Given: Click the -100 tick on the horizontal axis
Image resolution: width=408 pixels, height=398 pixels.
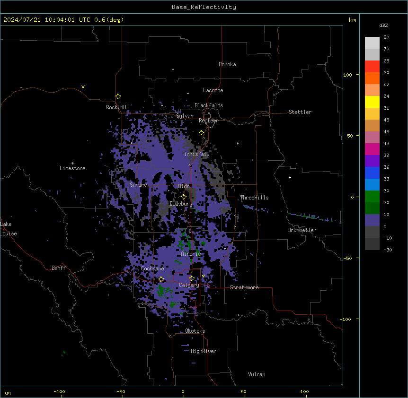Looking at the screenshot, I should (59, 391).
